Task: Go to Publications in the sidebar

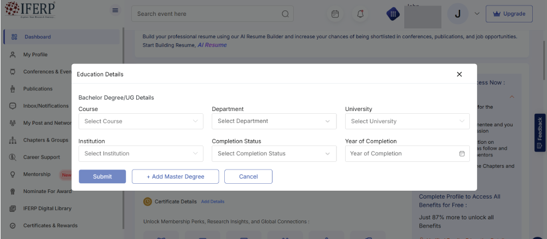Action: (x=38, y=89)
